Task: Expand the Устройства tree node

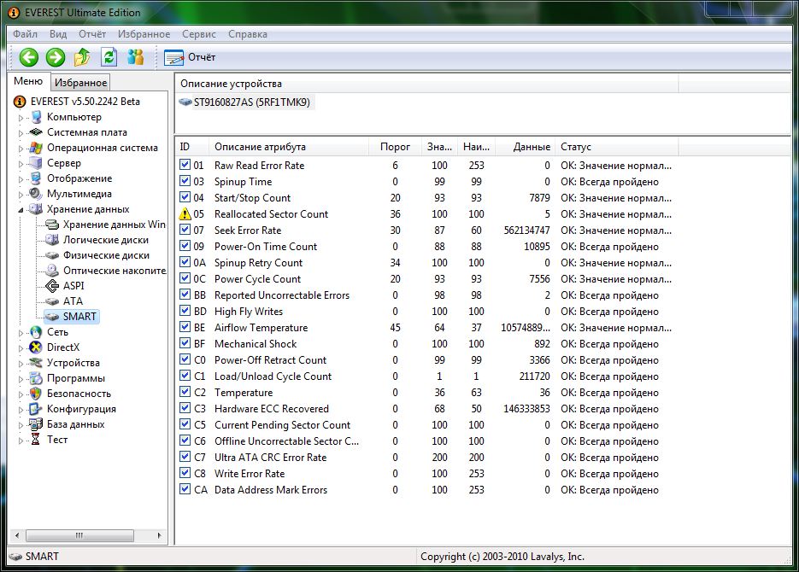Action: click(21, 363)
